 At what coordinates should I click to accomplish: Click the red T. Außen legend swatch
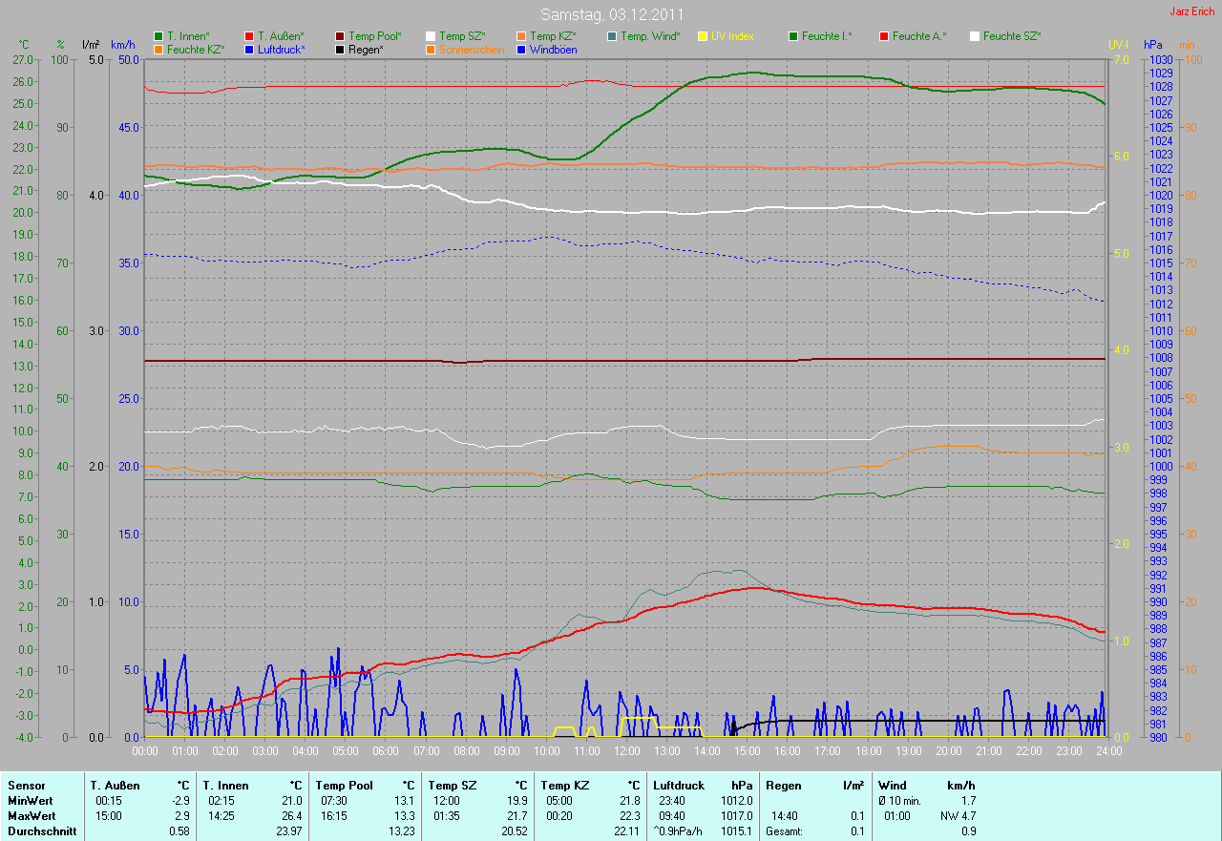(249, 36)
